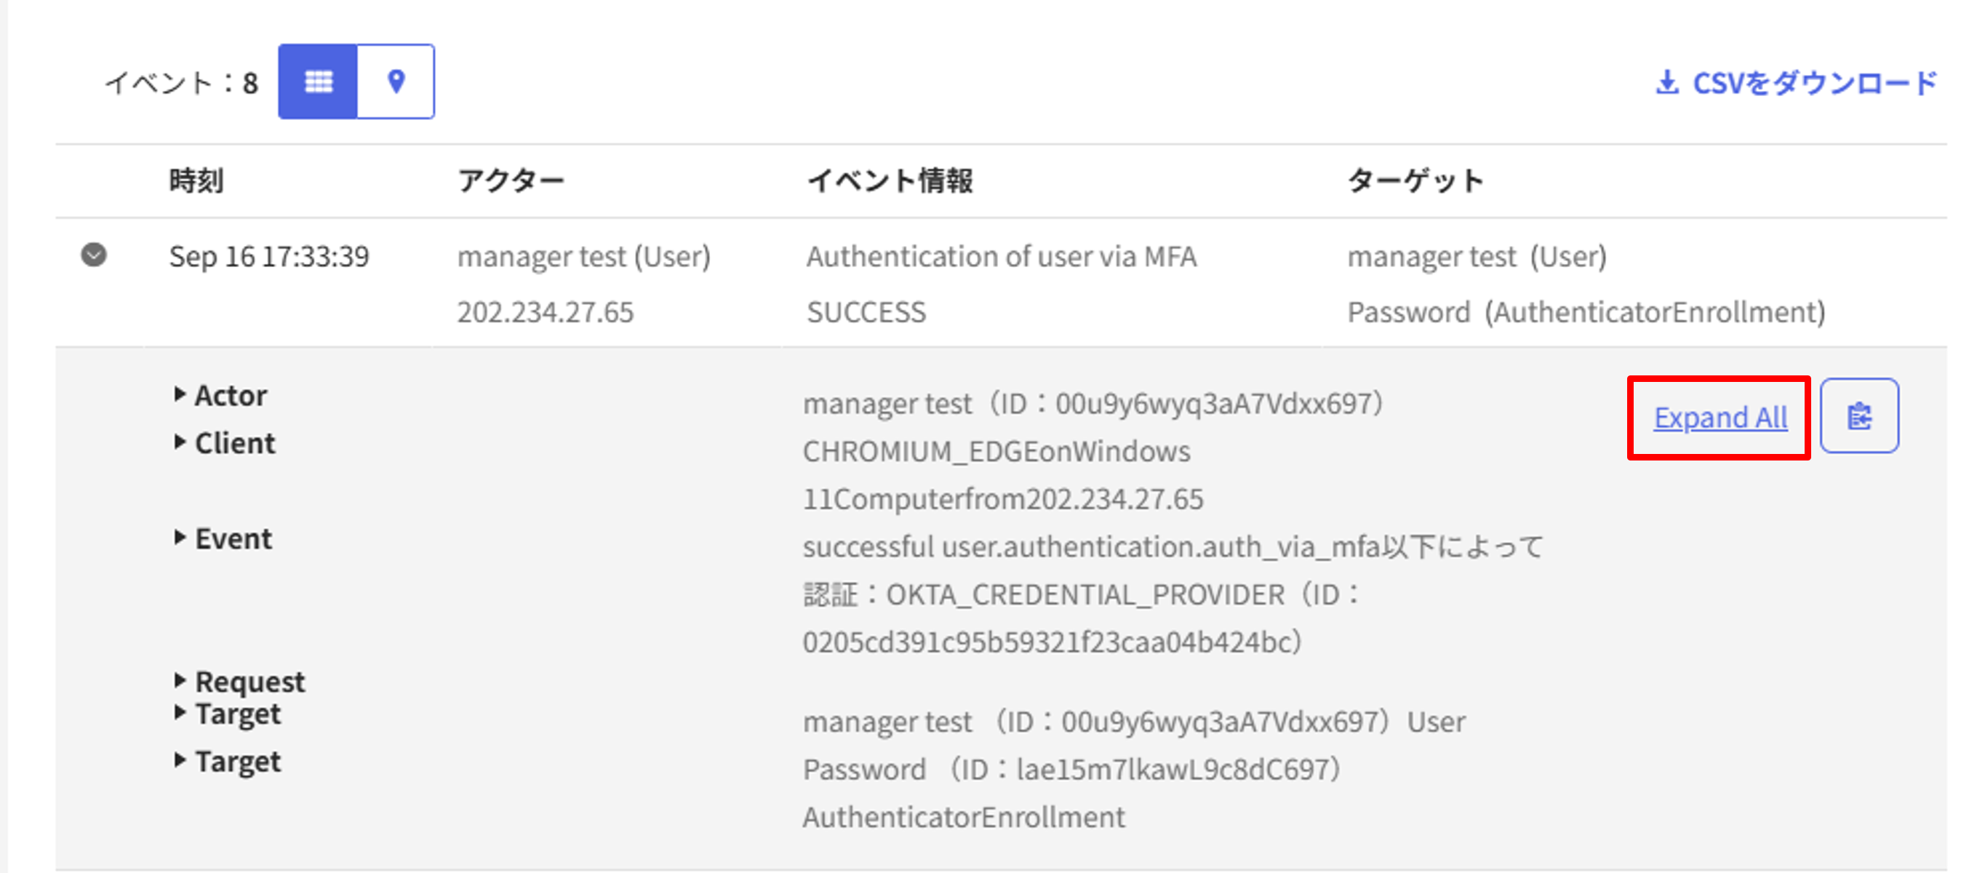
Task: Click the 時刻 column header
Action: [x=196, y=181]
